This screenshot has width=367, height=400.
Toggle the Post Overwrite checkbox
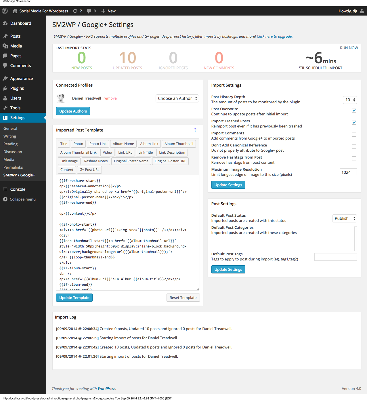click(354, 110)
